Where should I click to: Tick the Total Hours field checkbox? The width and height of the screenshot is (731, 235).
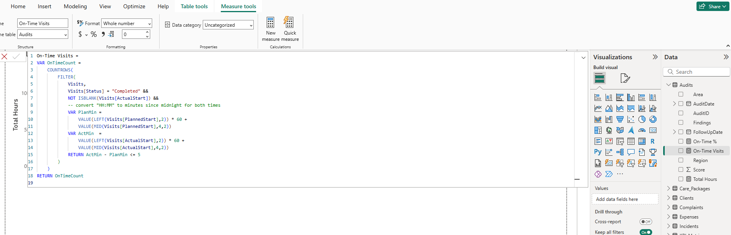tap(681, 179)
